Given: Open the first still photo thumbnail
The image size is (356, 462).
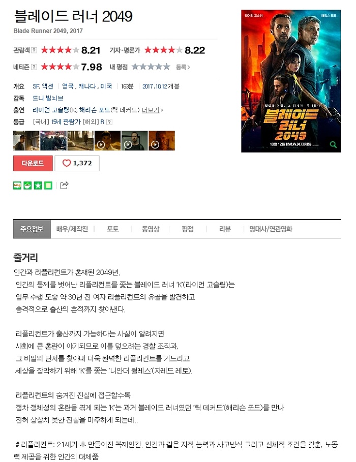Looking at the screenshot, I should 26,141.
